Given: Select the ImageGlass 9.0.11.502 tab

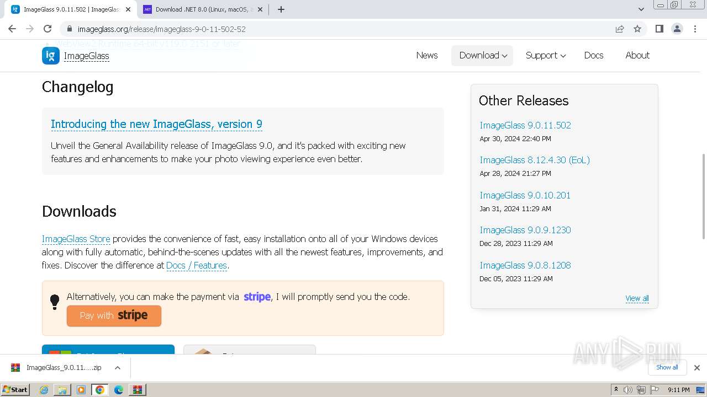Looking at the screenshot, I should (71, 9).
